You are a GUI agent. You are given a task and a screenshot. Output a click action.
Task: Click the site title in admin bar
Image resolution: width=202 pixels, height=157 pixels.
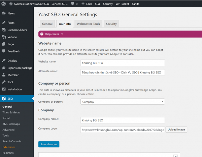(41, 4)
